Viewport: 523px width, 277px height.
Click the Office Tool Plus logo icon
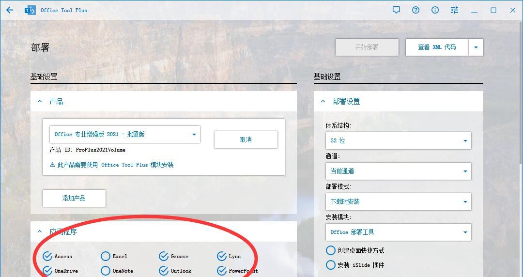tap(30, 10)
